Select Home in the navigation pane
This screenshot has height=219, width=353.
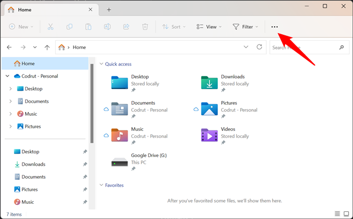point(28,64)
